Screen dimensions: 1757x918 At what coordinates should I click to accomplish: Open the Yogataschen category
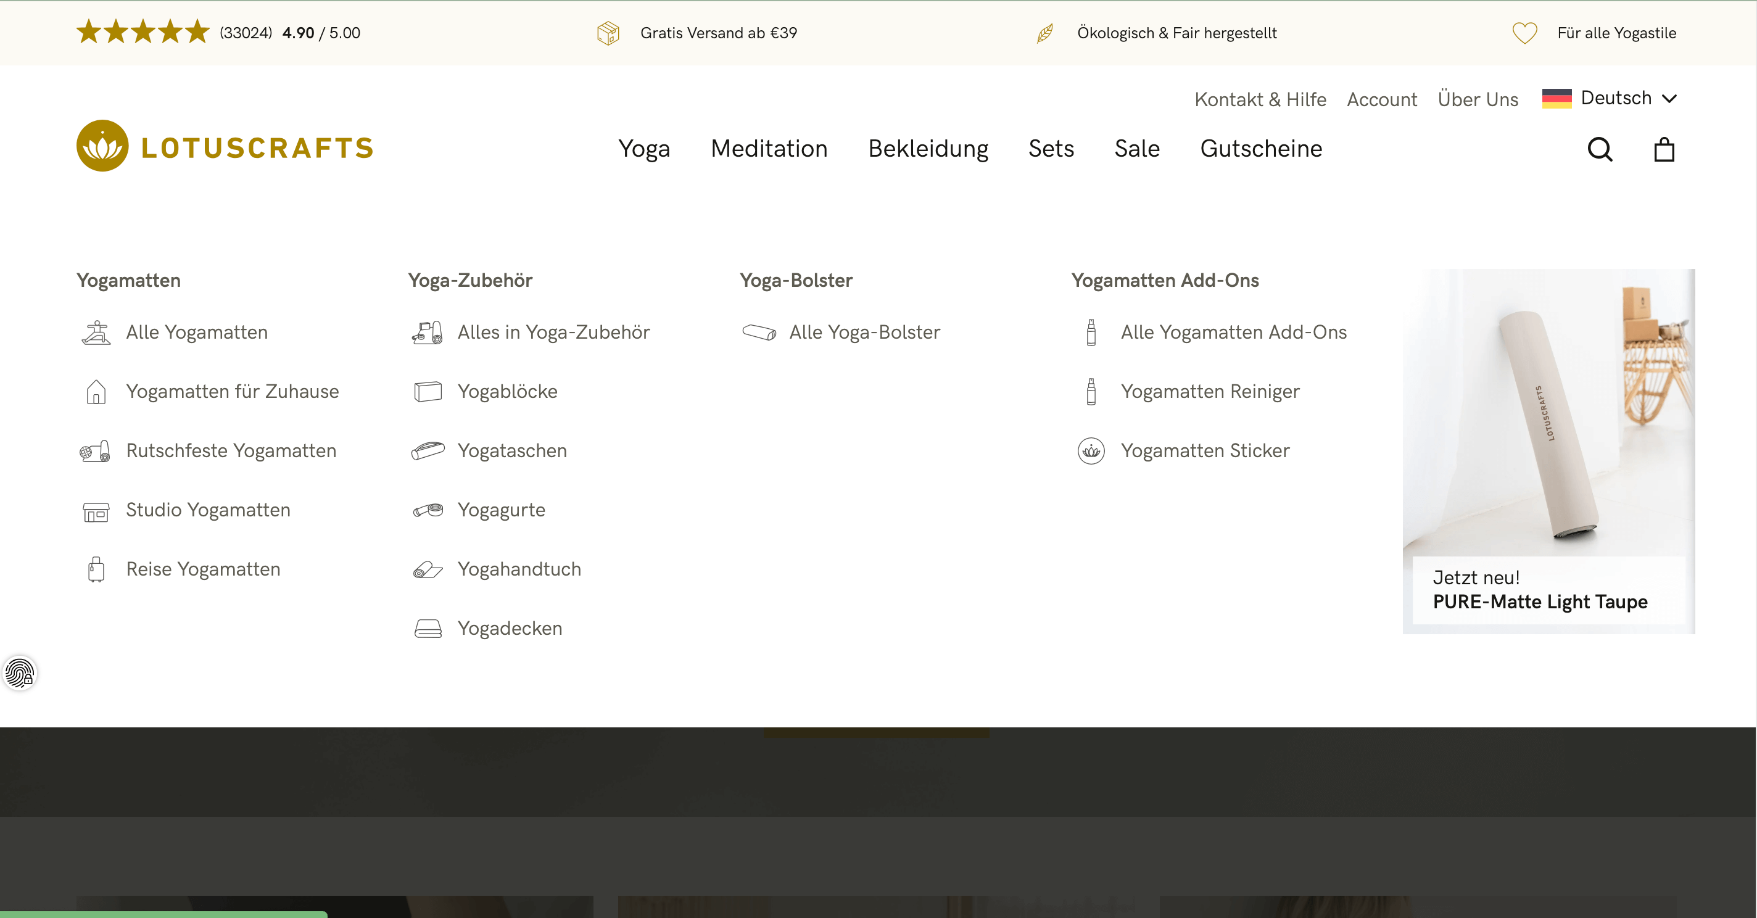(512, 451)
